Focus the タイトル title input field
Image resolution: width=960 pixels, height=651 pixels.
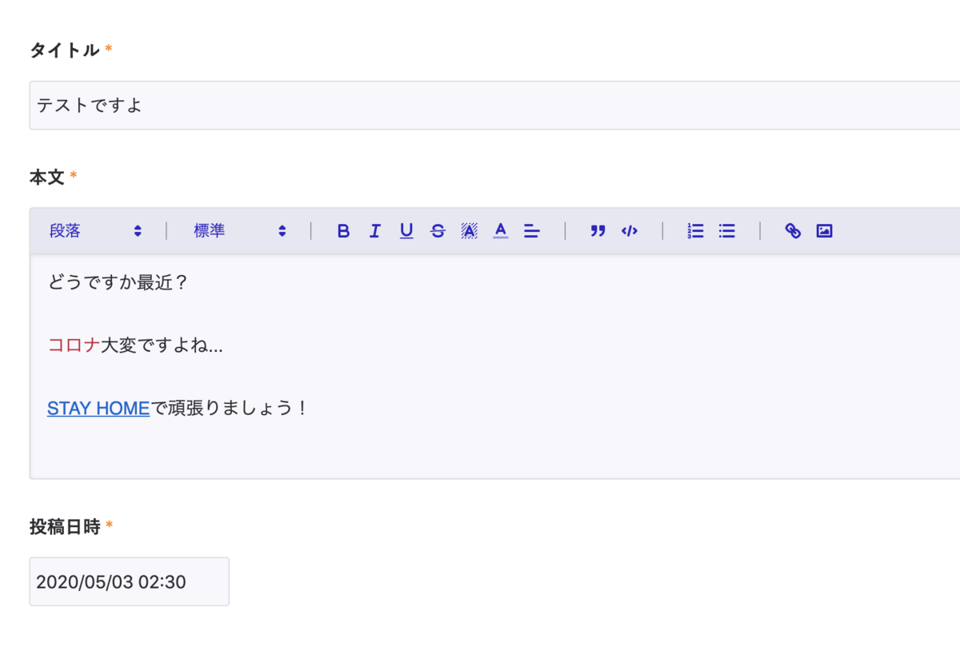pos(240,105)
